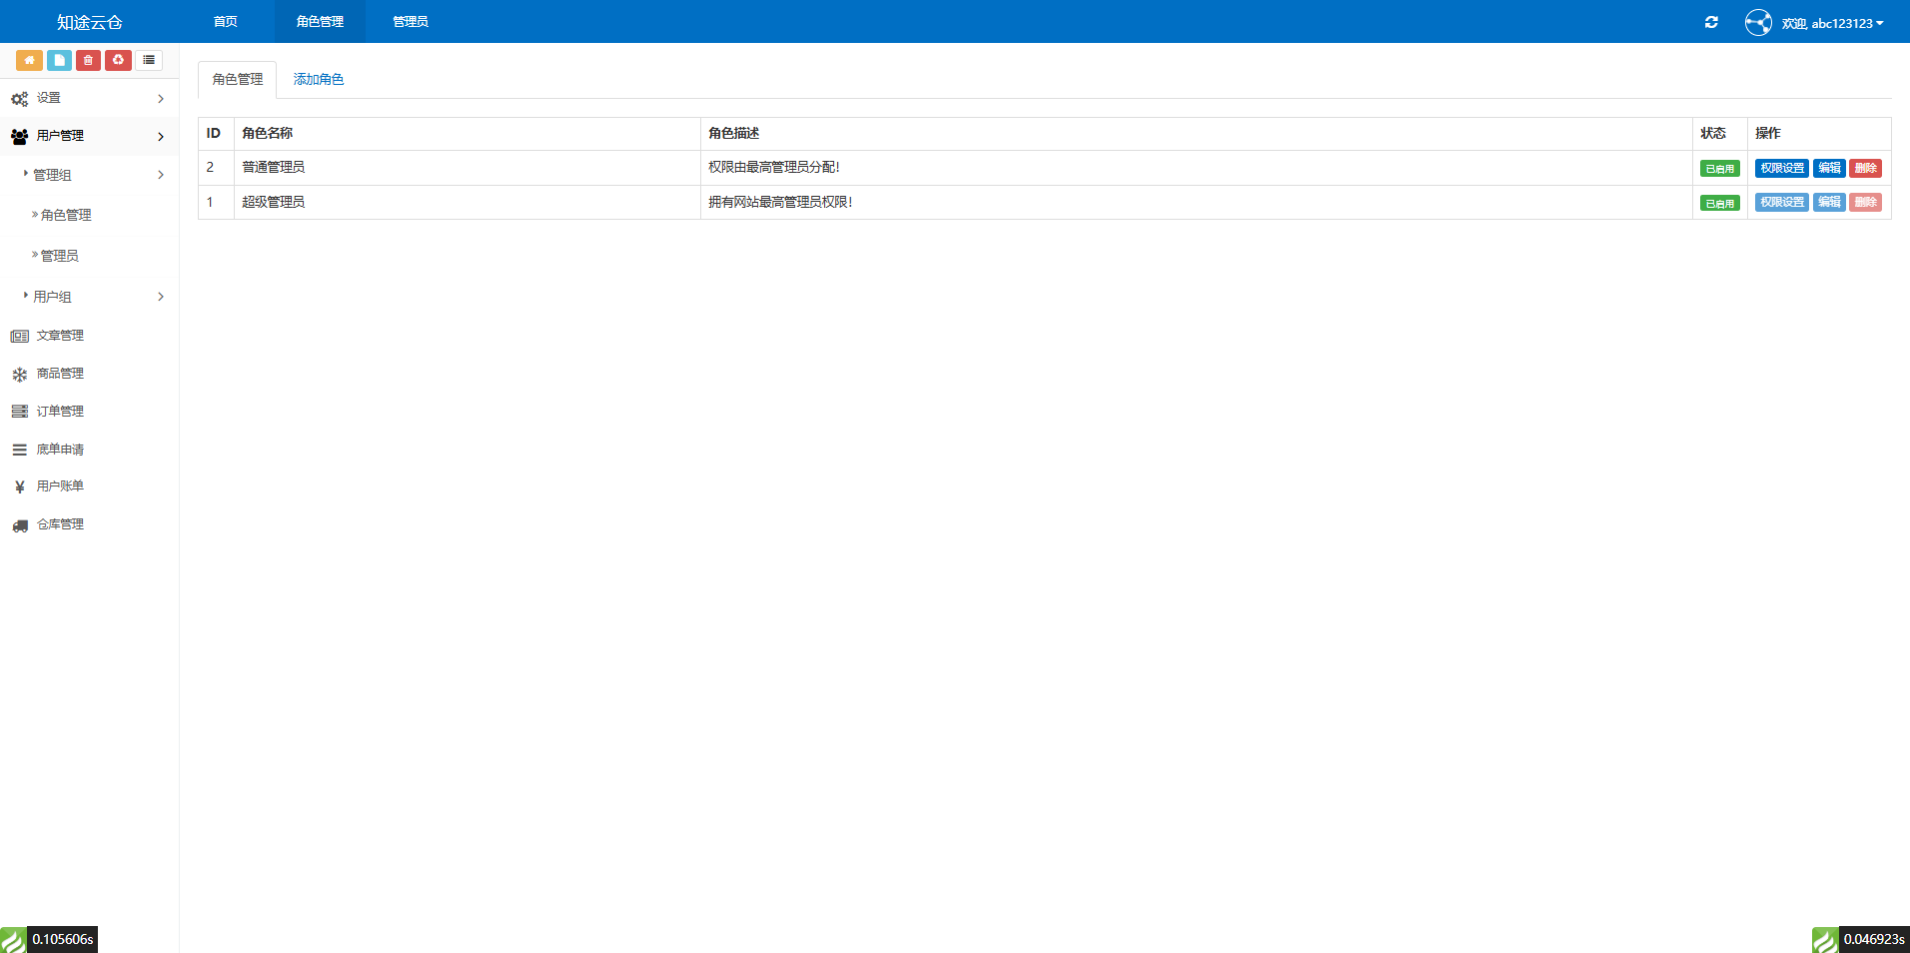The image size is (1910, 953).
Task: Expand the 设置 sidebar menu
Action: [88, 98]
